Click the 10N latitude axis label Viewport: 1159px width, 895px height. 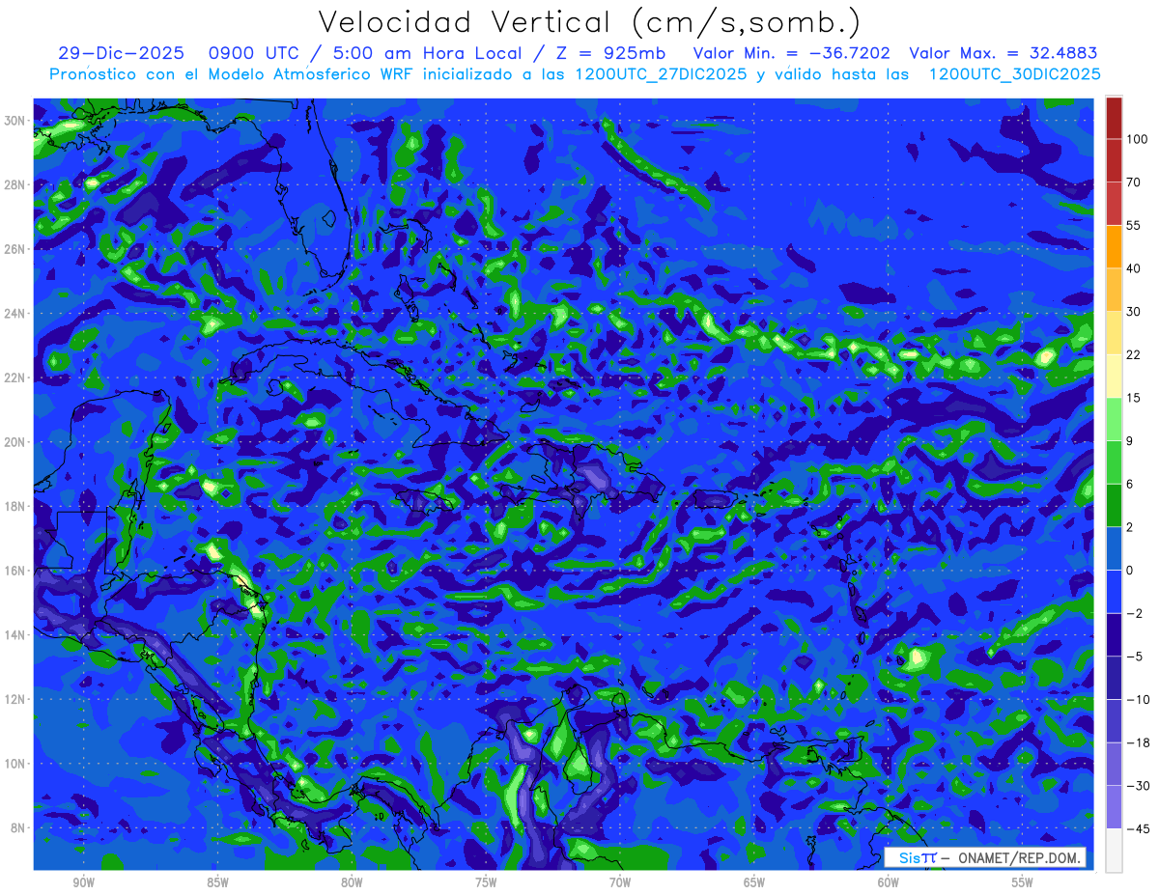(16, 764)
